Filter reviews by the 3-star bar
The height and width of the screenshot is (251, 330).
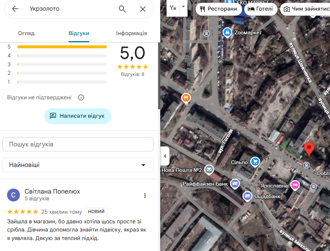pos(62,64)
